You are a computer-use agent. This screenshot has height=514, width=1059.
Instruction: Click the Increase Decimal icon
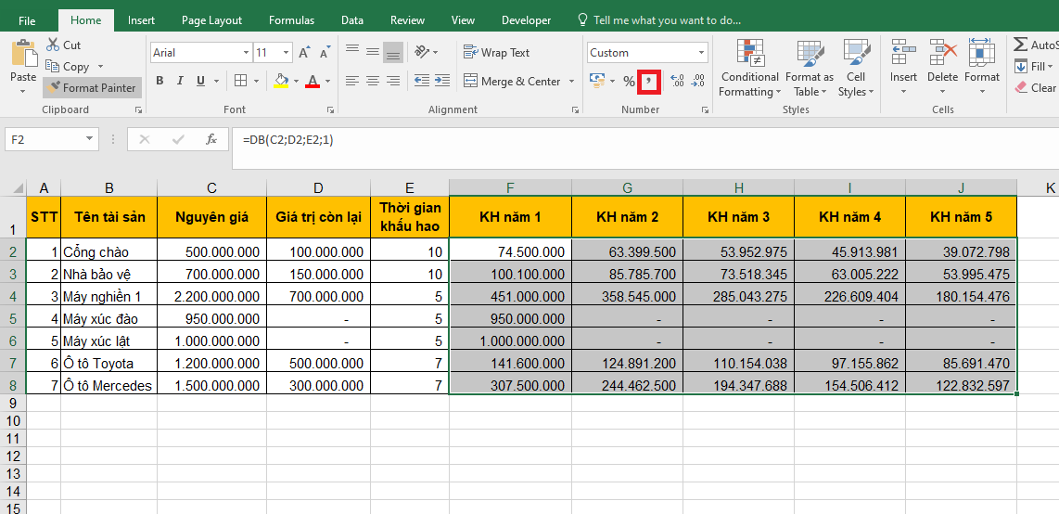click(x=677, y=82)
